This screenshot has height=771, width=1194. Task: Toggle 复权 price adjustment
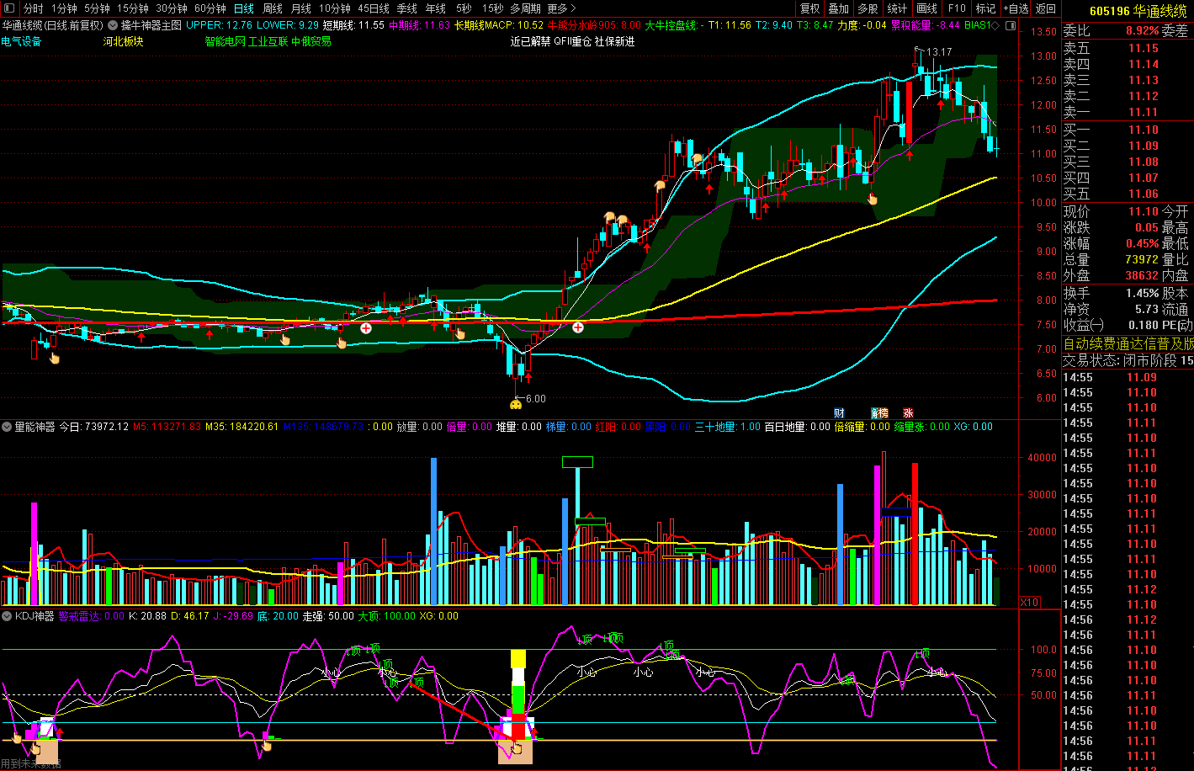(809, 8)
